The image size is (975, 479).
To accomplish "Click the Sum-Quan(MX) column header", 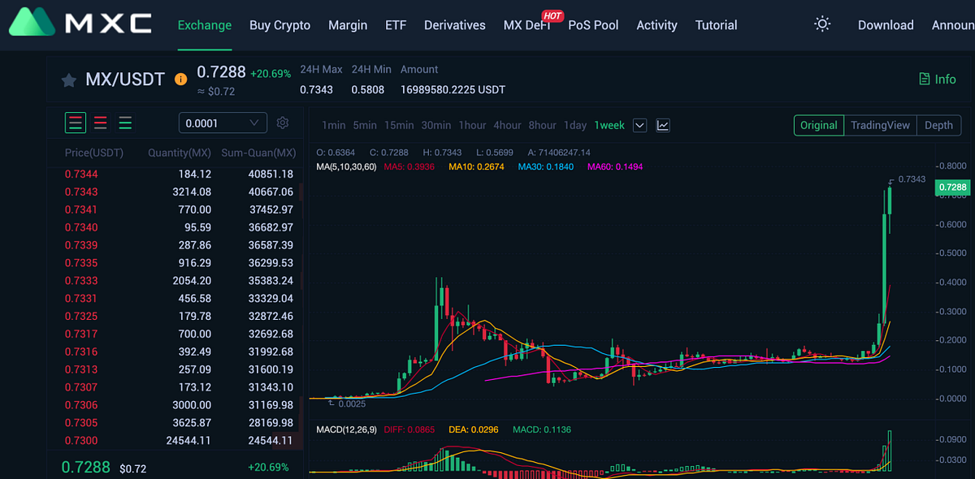I will pos(258,153).
